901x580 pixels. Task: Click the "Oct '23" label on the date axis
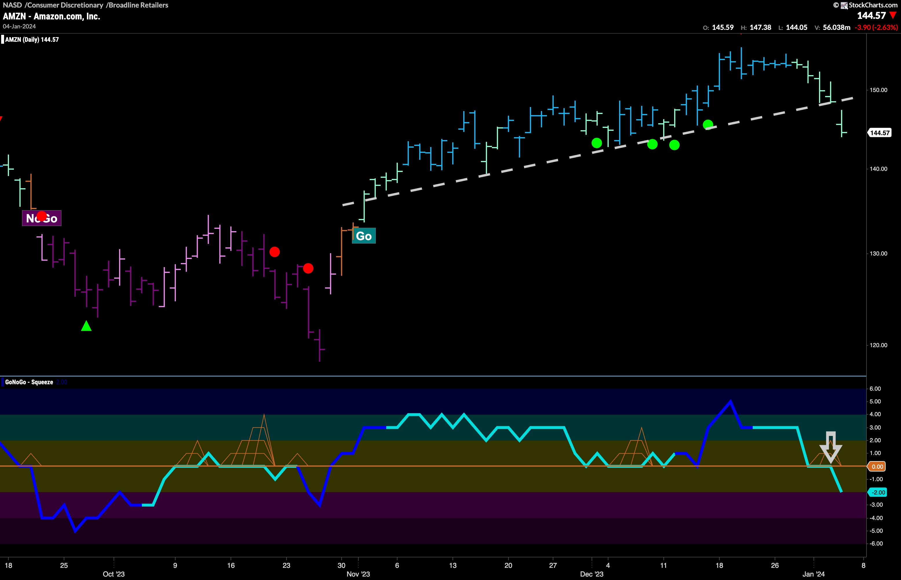pyautogui.click(x=114, y=574)
